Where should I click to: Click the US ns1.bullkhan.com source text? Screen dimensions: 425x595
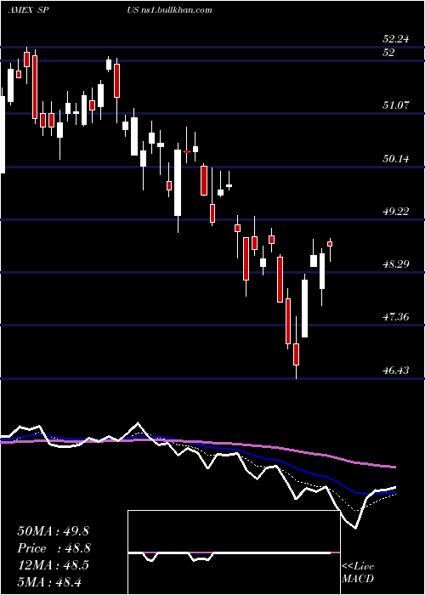pos(169,10)
